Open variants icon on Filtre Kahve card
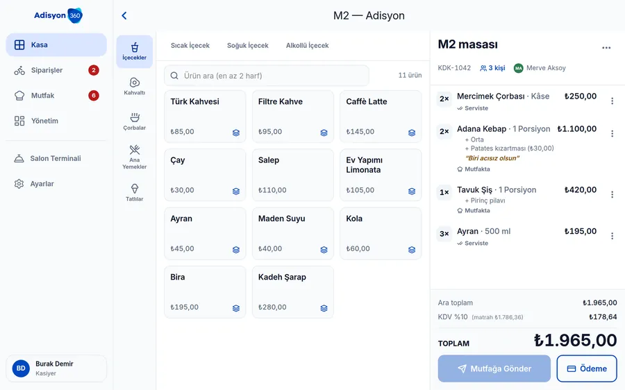The image size is (625, 390). [x=324, y=133]
